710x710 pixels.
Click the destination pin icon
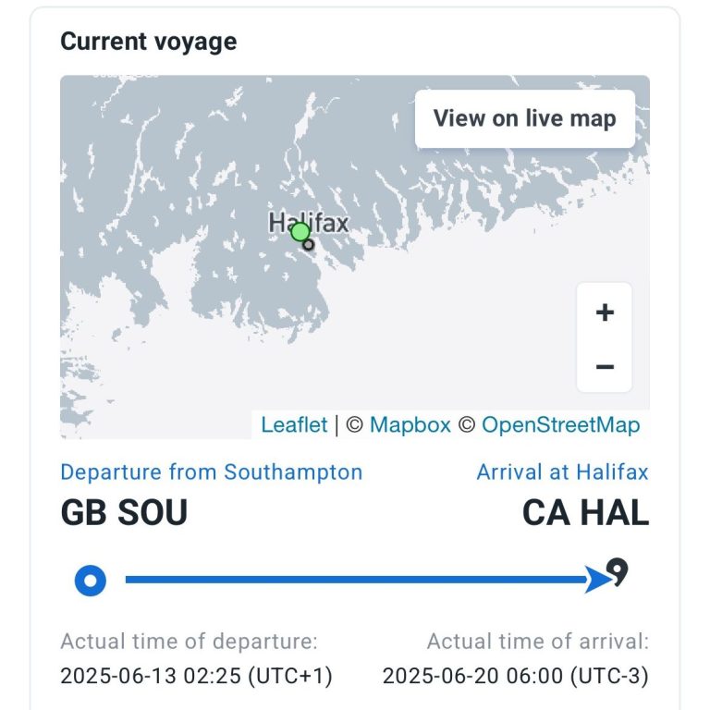(x=618, y=572)
